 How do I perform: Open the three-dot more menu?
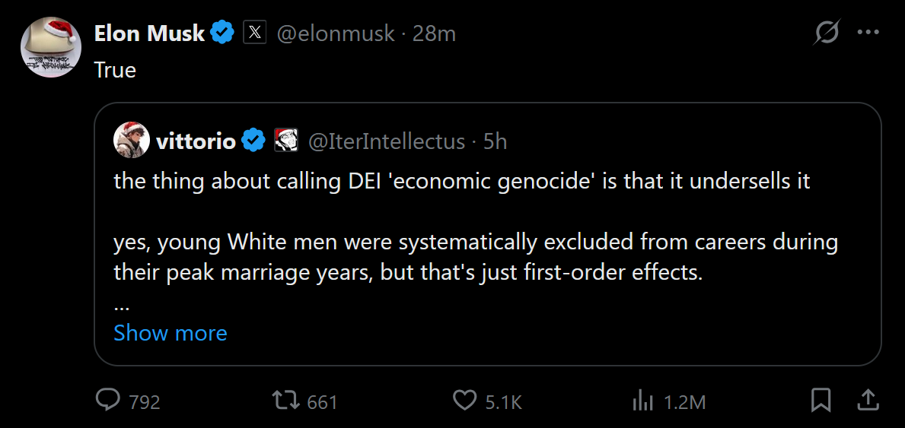pyautogui.click(x=868, y=33)
